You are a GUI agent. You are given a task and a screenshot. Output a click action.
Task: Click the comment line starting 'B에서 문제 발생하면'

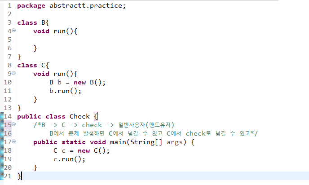pos(154,133)
